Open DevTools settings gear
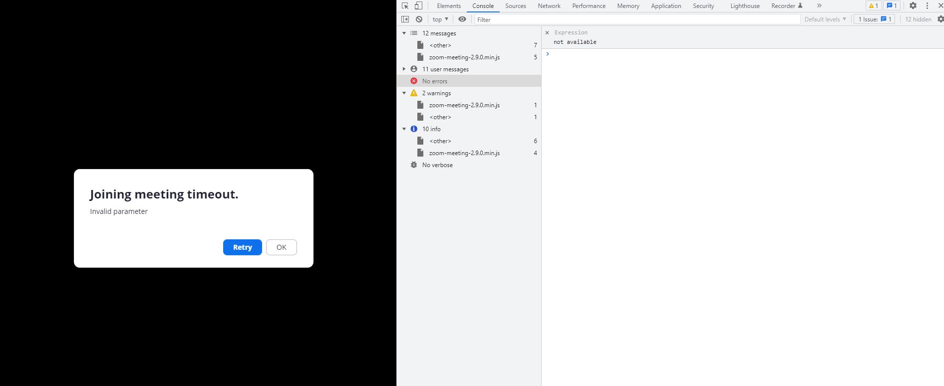 point(913,6)
